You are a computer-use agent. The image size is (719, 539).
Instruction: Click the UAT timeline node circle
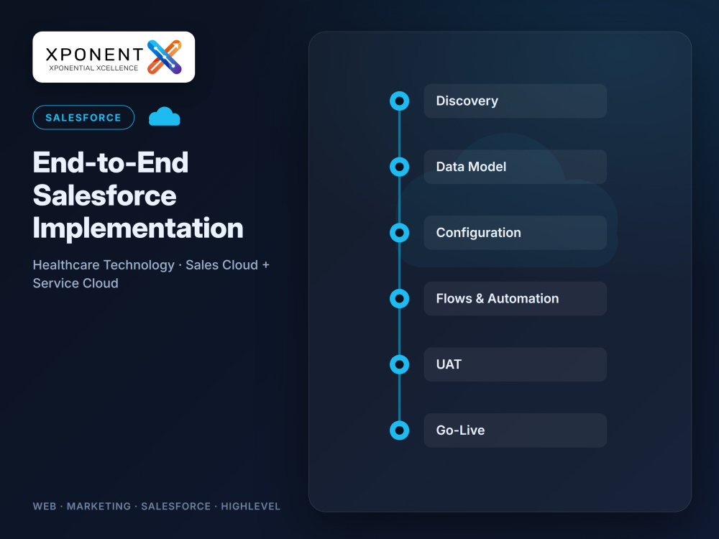399,364
